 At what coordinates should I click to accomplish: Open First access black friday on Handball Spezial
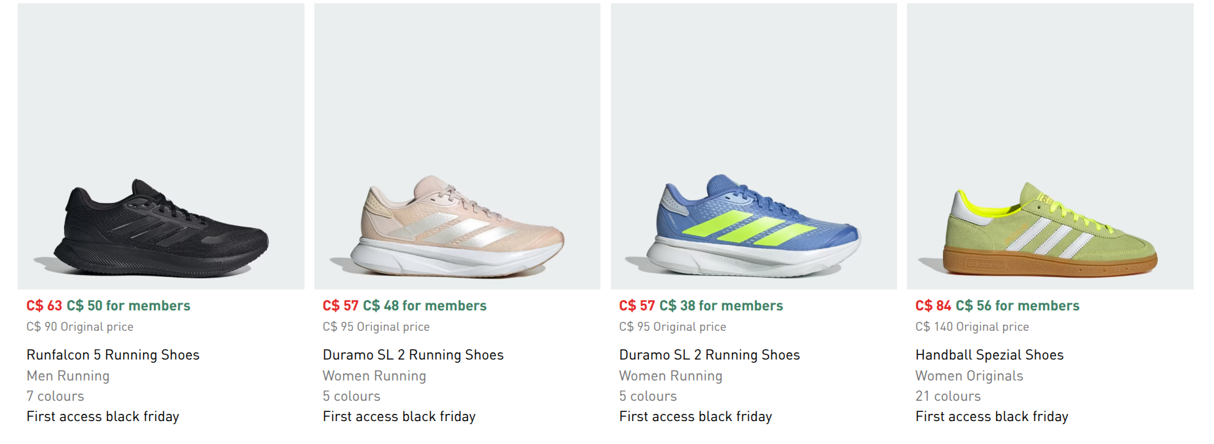coord(991,416)
